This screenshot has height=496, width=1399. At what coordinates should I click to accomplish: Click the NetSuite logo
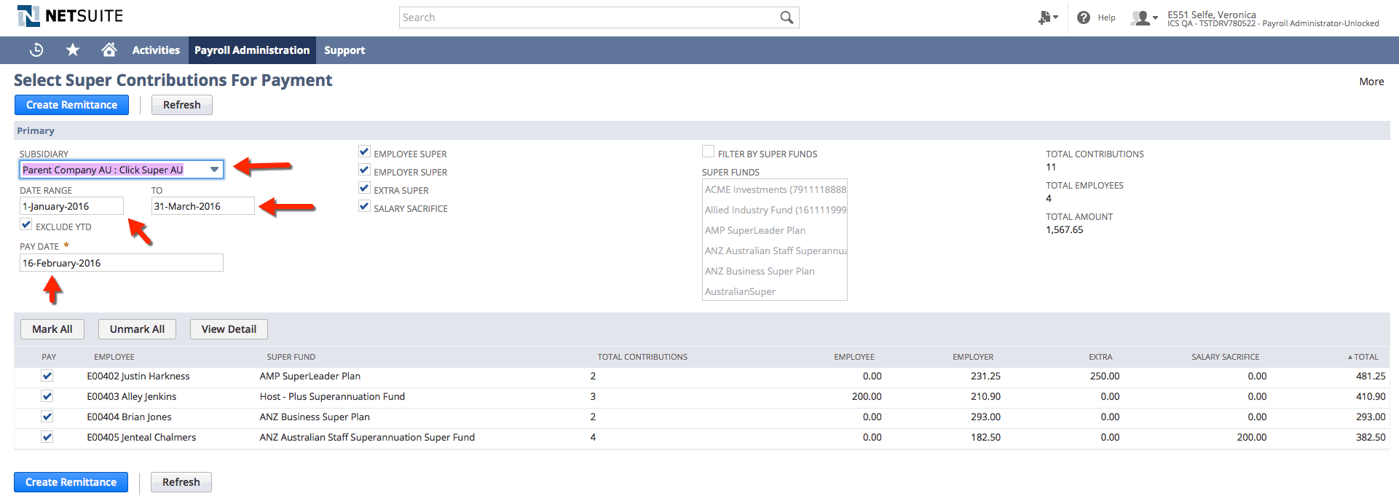point(70,16)
